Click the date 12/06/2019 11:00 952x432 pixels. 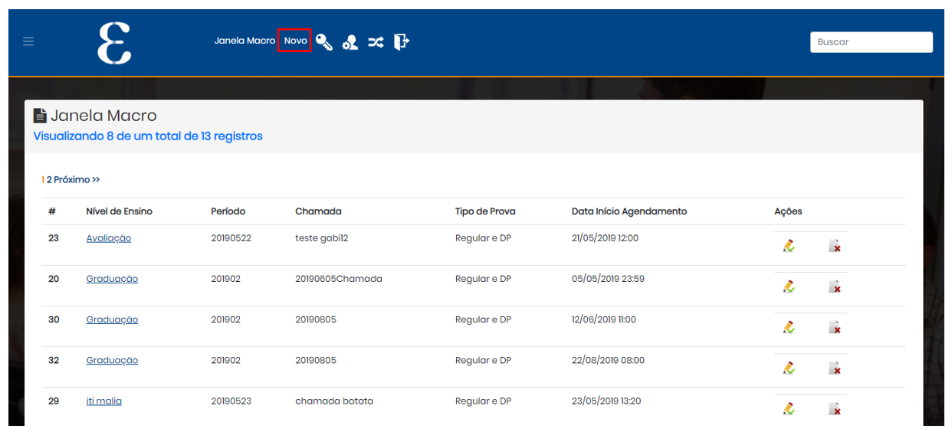point(604,319)
